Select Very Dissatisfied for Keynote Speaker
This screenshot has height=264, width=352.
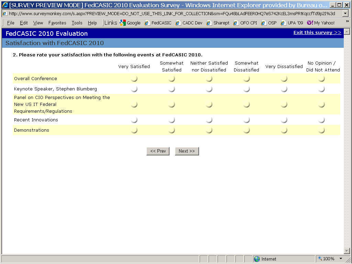pos(284,89)
